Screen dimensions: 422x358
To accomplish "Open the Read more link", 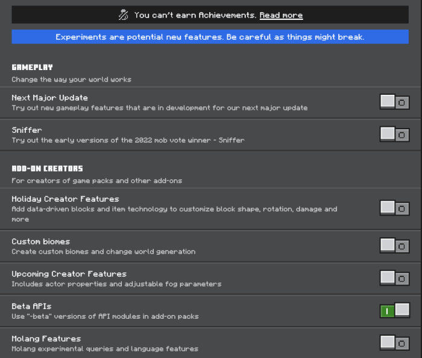I will [281, 15].
